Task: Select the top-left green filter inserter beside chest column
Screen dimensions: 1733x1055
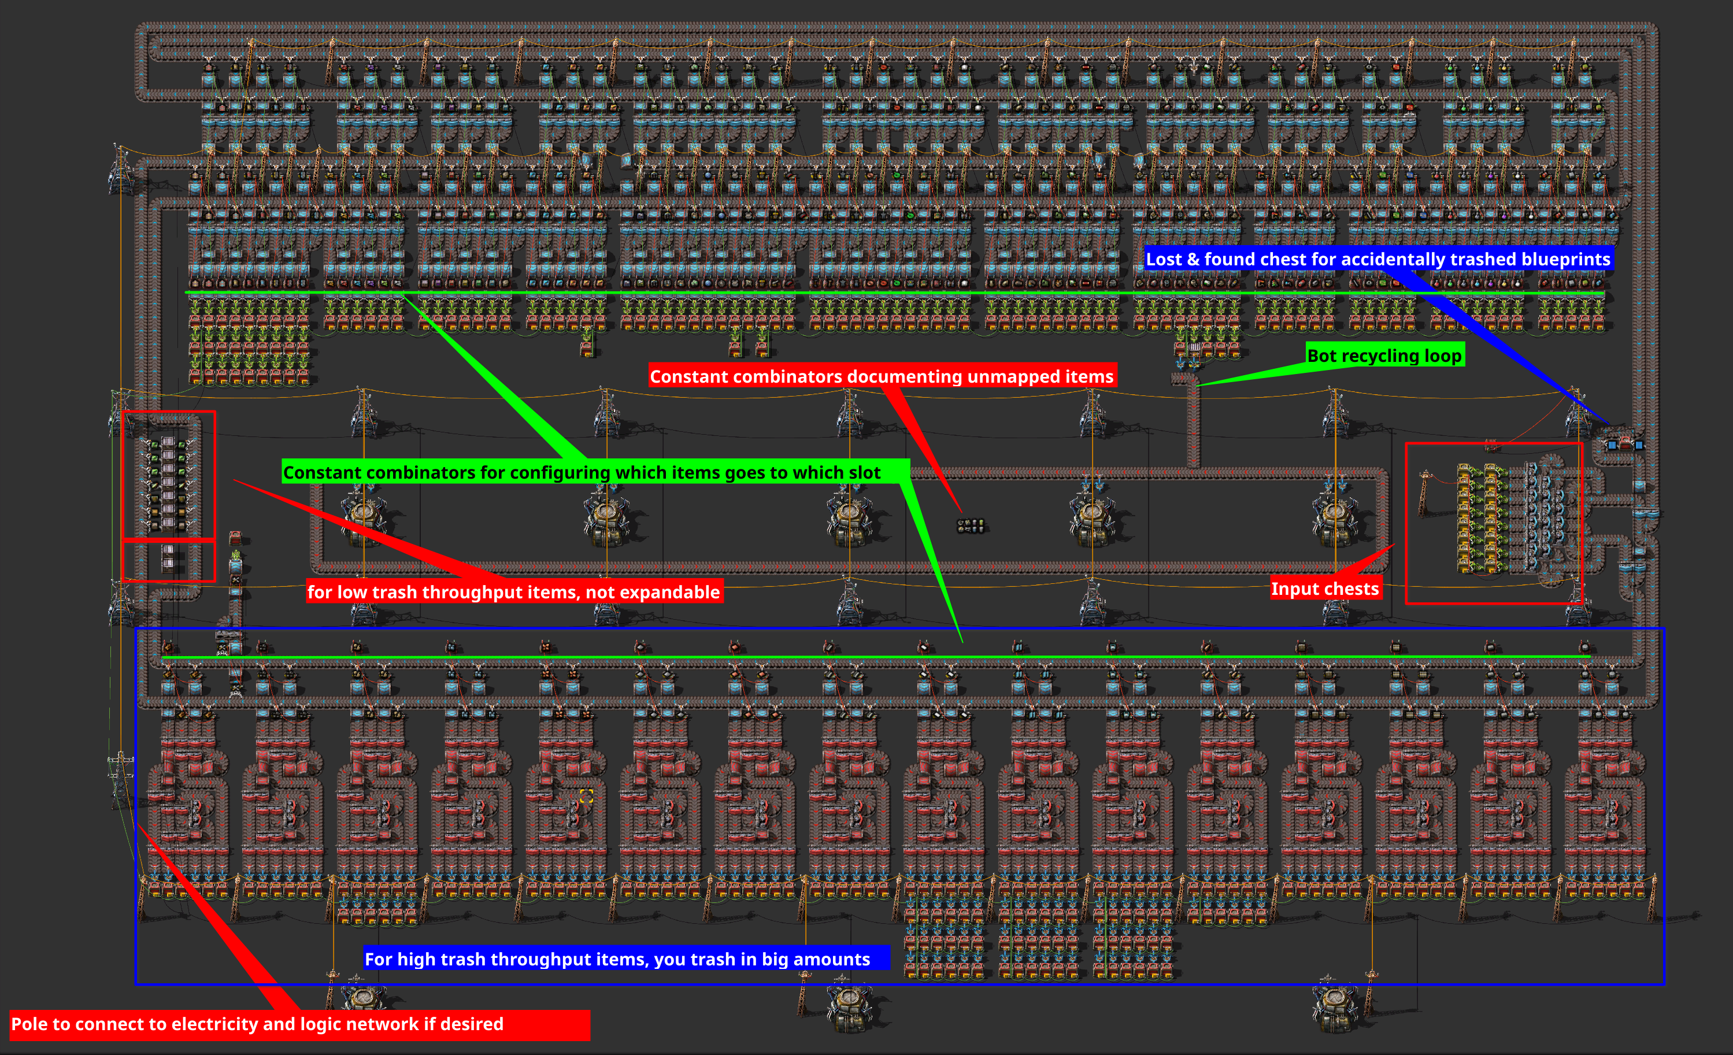Action: (154, 445)
